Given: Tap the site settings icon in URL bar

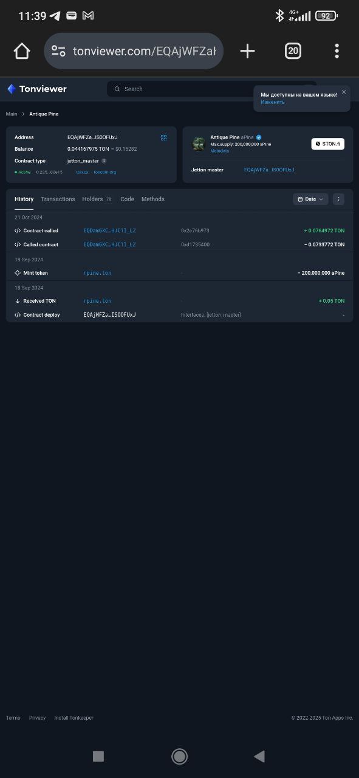Looking at the screenshot, I should click(58, 51).
